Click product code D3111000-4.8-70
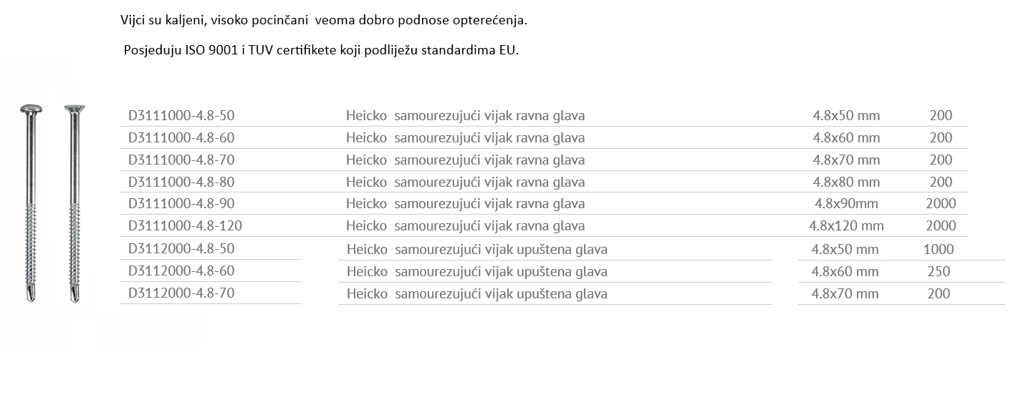The image size is (1016, 400). pyautogui.click(x=181, y=160)
